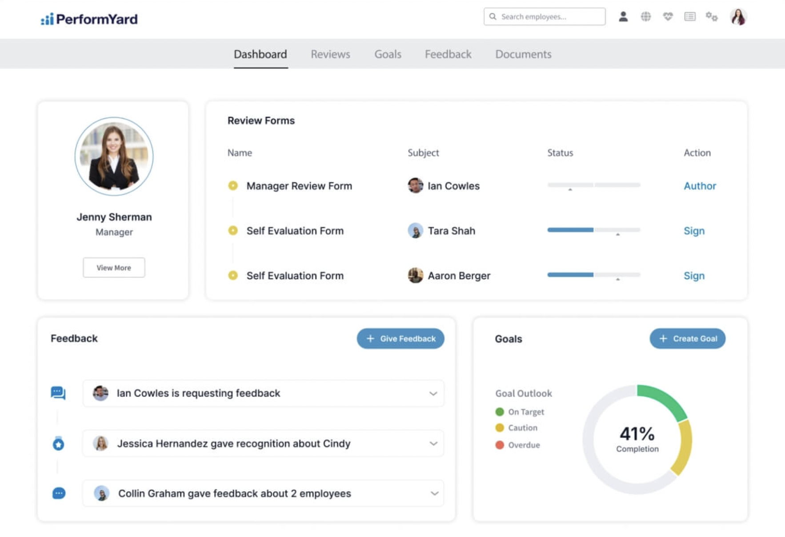
Task: Click the status progress bar for Tara Shah
Action: (594, 230)
